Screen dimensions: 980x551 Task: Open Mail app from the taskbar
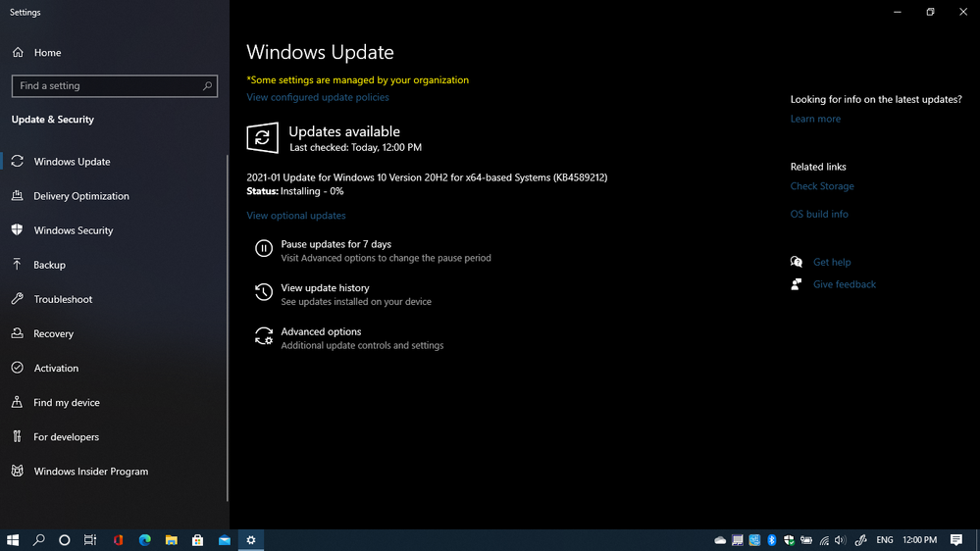coord(225,540)
